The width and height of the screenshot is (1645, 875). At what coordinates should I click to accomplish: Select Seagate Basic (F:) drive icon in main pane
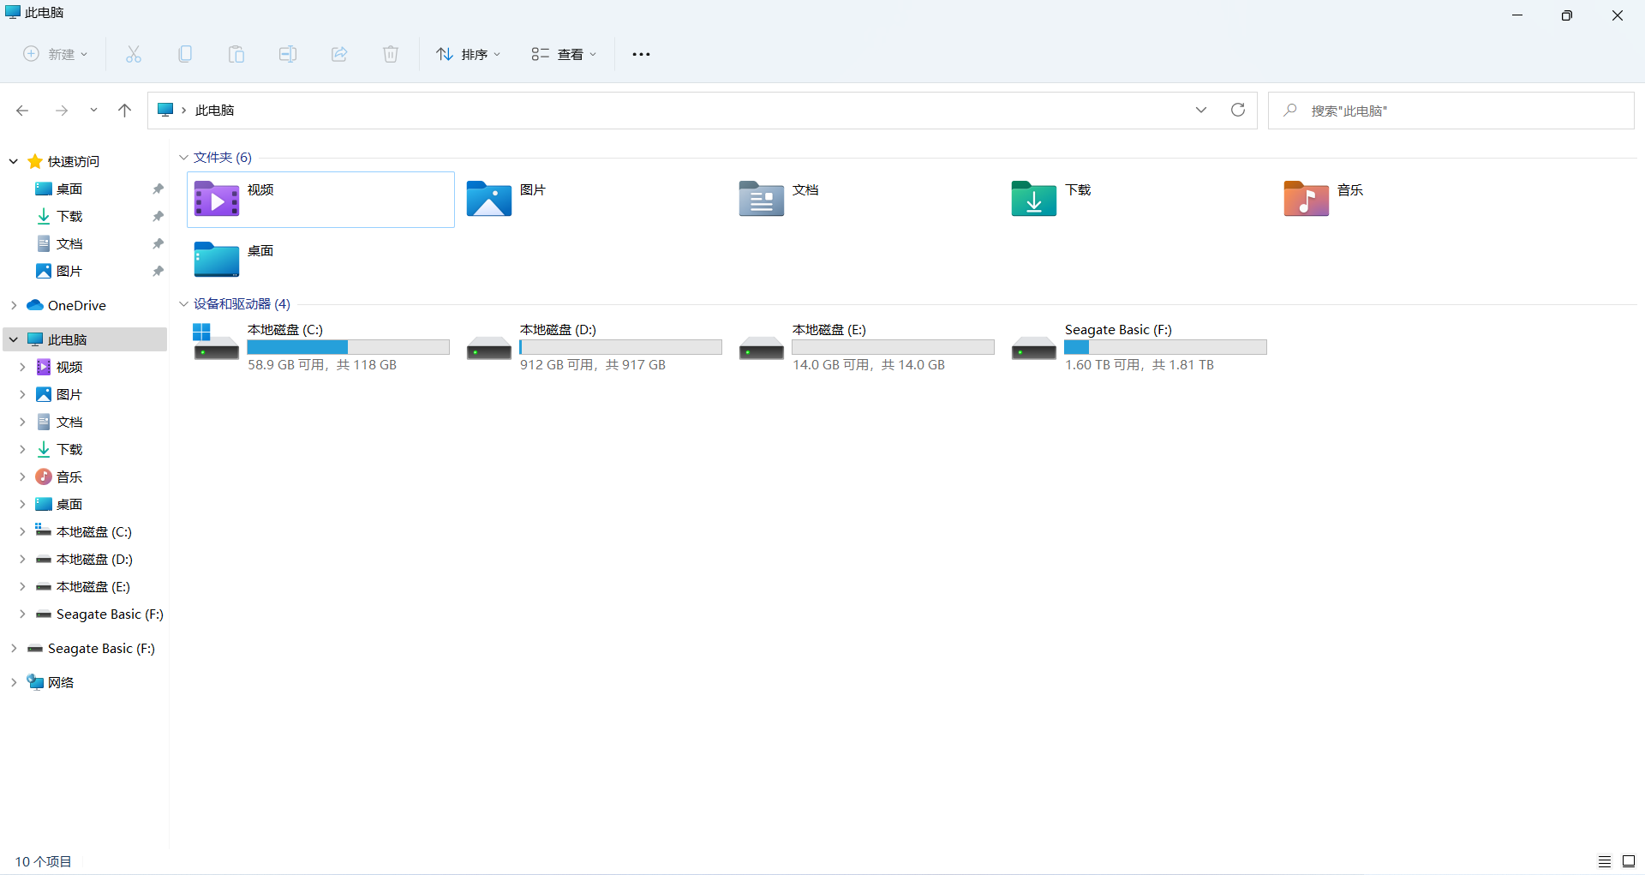click(x=1033, y=348)
